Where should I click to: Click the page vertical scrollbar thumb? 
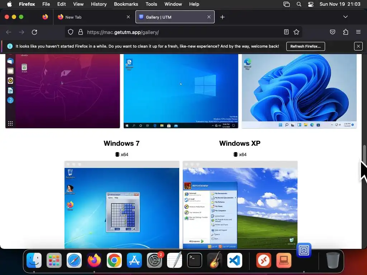364,155
